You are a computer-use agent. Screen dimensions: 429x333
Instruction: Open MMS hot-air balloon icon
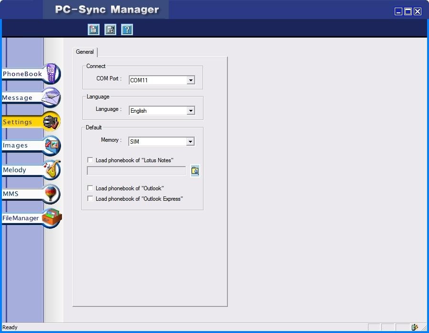(x=51, y=194)
